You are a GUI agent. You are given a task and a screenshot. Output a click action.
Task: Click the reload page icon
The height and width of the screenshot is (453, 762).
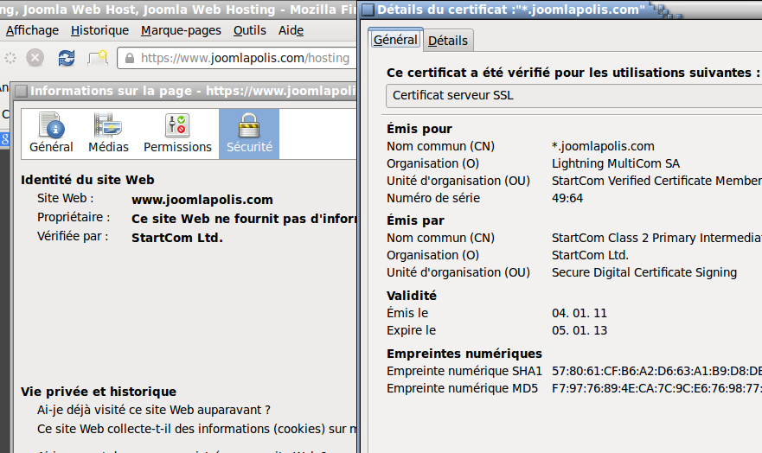click(67, 58)
